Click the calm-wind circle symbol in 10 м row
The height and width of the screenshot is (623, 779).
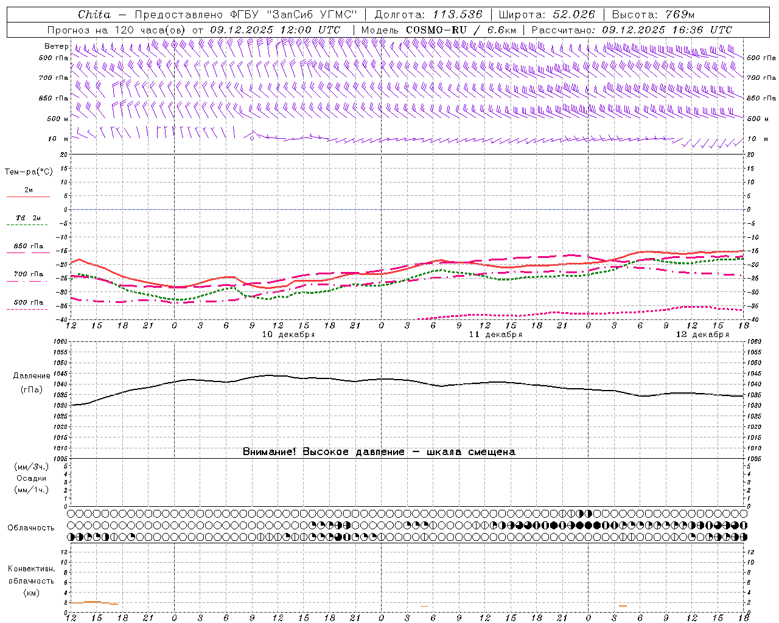coord(252,138)
